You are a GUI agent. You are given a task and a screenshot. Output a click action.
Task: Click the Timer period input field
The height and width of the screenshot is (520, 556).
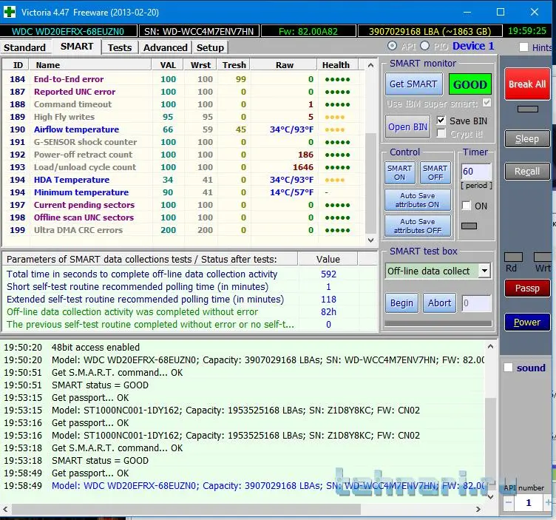(x=475, y=171)
